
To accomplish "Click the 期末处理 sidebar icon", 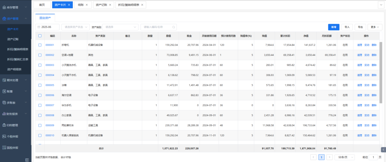I will [x=4, y=80].
